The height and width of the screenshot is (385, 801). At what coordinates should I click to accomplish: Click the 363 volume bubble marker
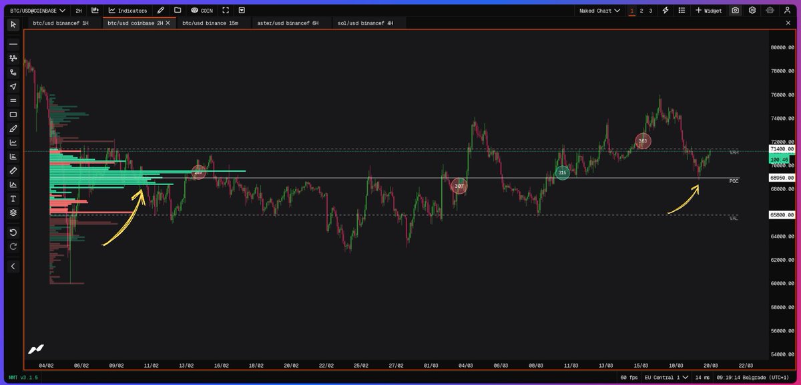(x=643, y=141)
